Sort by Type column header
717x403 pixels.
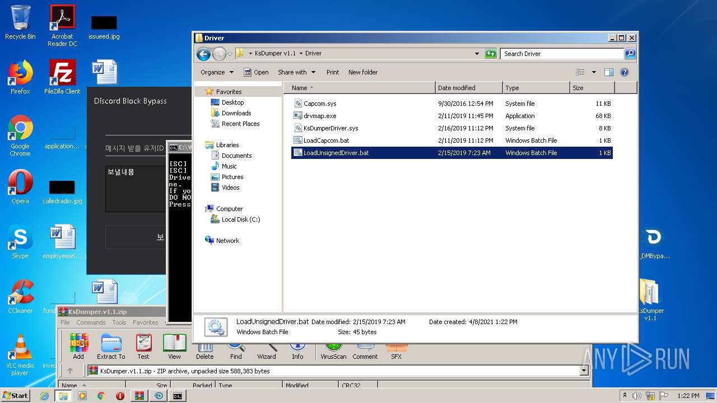536,88
